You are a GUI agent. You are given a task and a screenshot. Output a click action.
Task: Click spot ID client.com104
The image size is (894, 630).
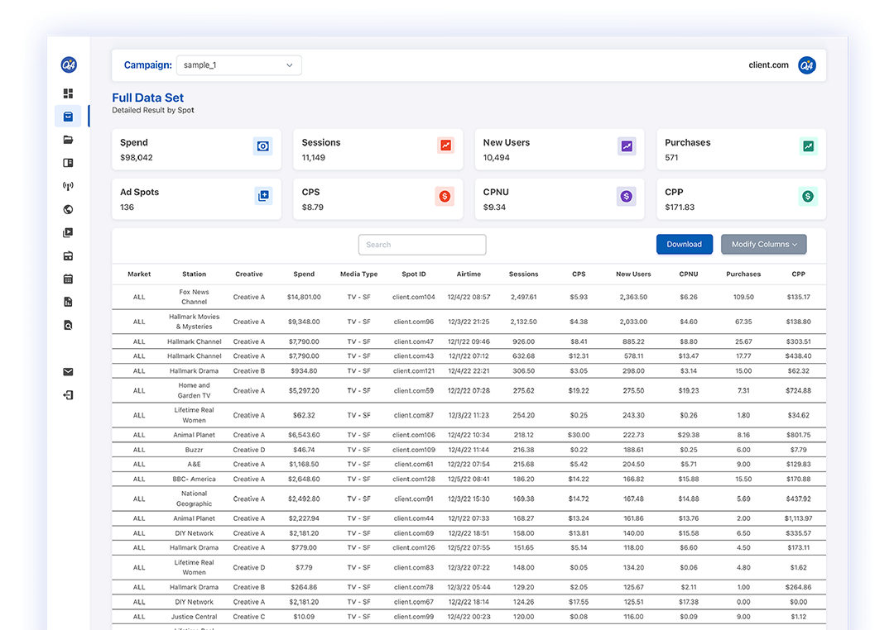tap(414, 297)
